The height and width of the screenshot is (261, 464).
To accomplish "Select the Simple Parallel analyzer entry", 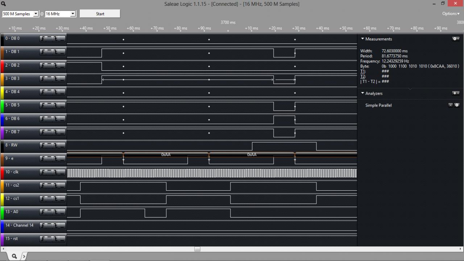I will click(x=378, y=105).
